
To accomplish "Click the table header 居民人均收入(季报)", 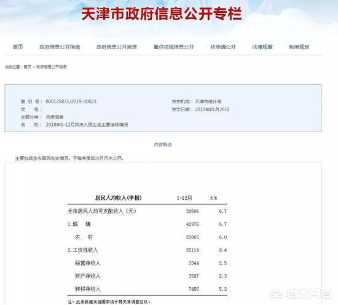I will pos(119,197).
